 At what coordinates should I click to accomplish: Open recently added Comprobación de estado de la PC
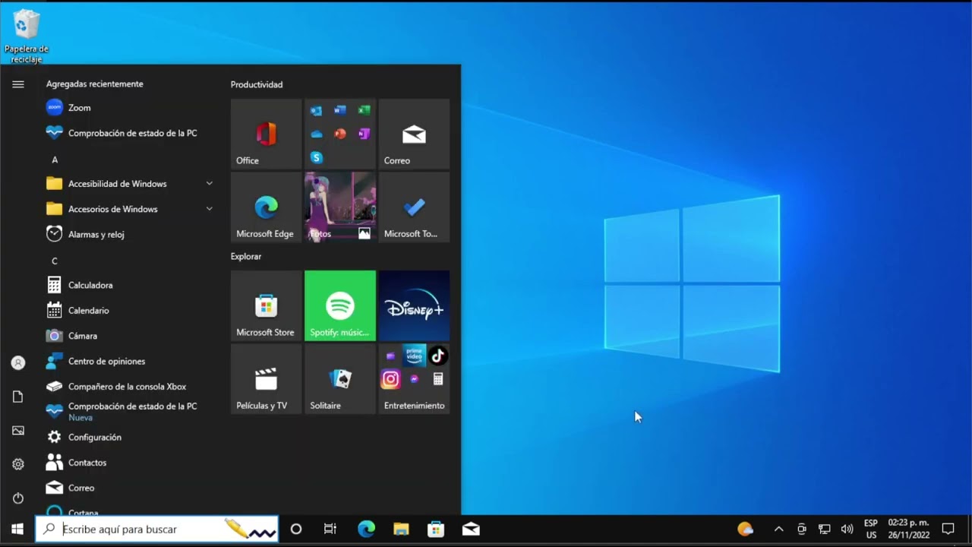pos(129,133)
